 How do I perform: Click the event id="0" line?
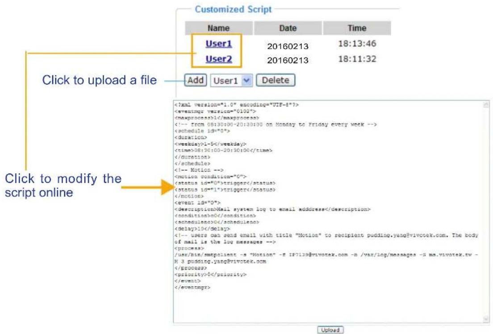pos(197,203)
